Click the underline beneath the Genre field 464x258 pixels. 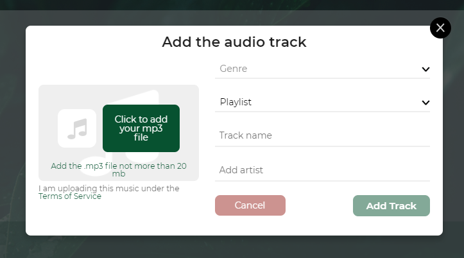(322, 78)
